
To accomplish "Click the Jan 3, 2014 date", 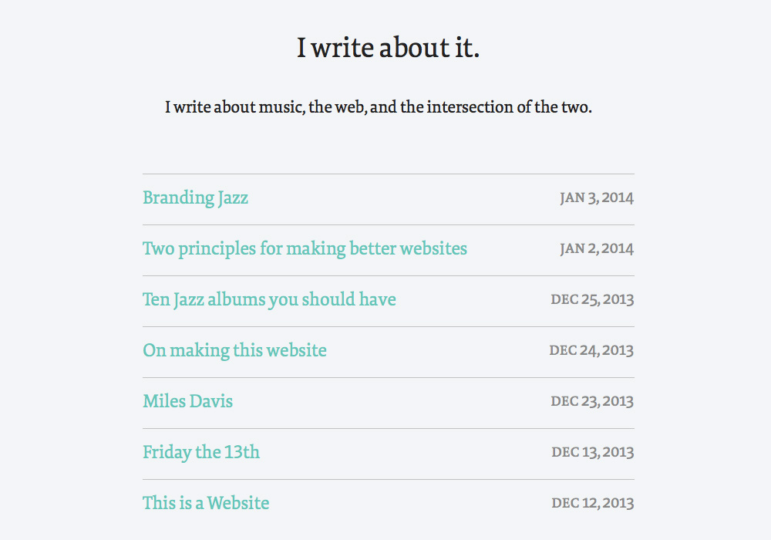I will click(x=596, y=198).
